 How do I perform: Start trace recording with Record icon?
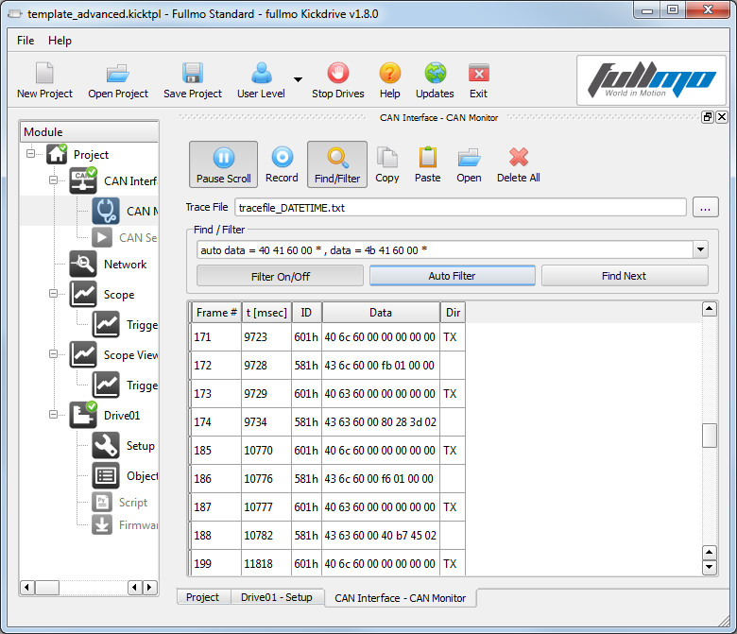pyautogui.click(x=282, y=158)
